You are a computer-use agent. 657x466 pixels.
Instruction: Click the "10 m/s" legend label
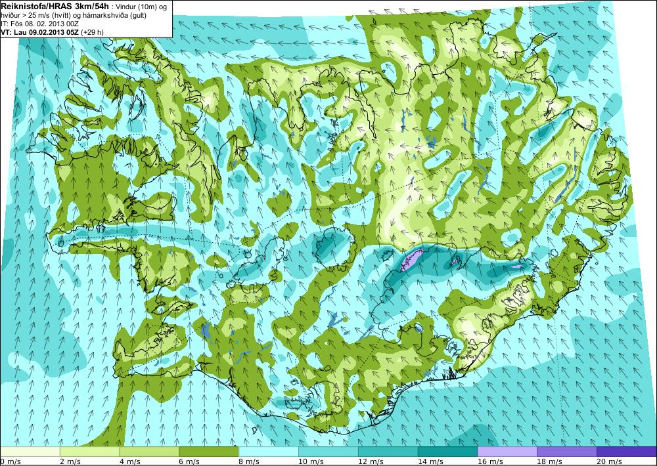tap(311, 461)
